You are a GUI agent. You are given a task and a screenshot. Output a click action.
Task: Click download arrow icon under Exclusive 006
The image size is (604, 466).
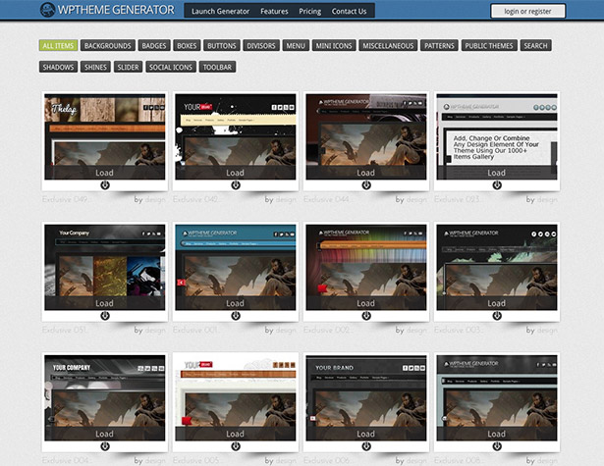pyautogui.click(x=366, y=446)
